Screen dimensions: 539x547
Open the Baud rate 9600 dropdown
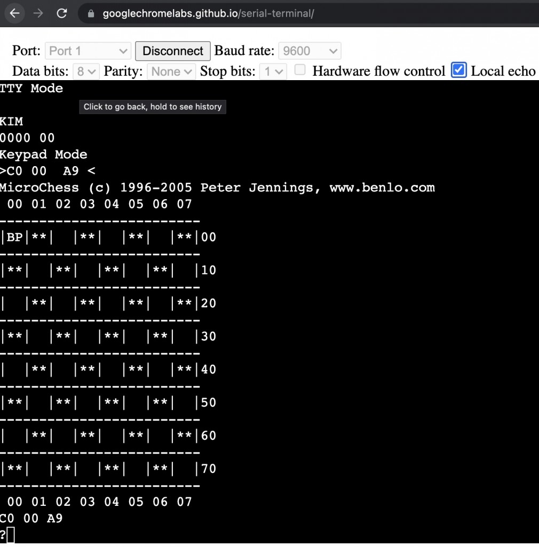[310, 51]
